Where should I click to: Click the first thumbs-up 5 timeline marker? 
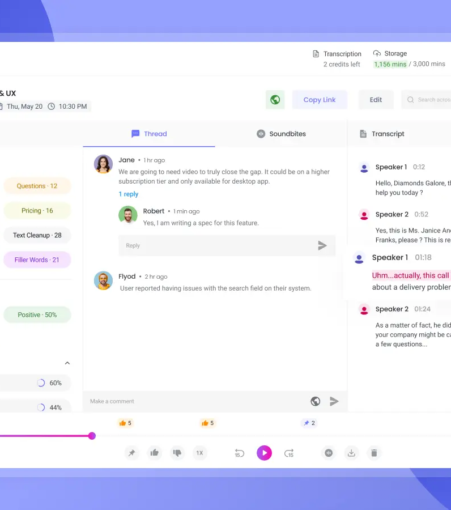tap(125, 423)
